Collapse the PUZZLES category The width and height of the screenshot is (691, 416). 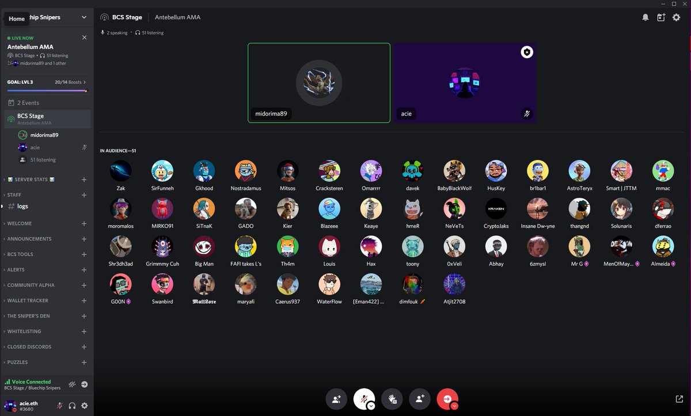(x=17, y=362)
